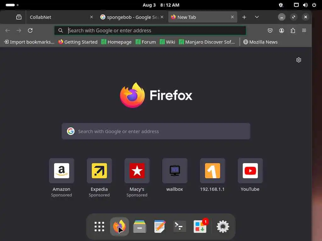Open Firefox View recent browsing icon

(19, 17)
